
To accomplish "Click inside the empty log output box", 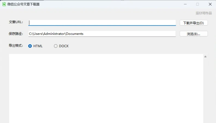I will click(x=106, y=87).
